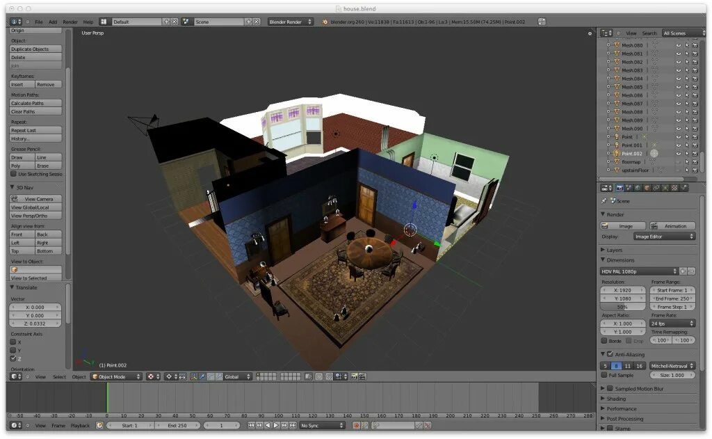Open the Select menu in 3D view header

59,377
